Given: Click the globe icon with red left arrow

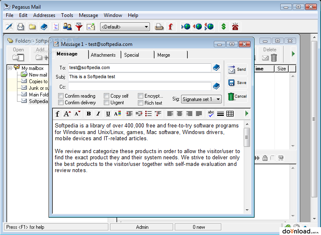Looking at the screenshot, I should [x=197, y=26].
